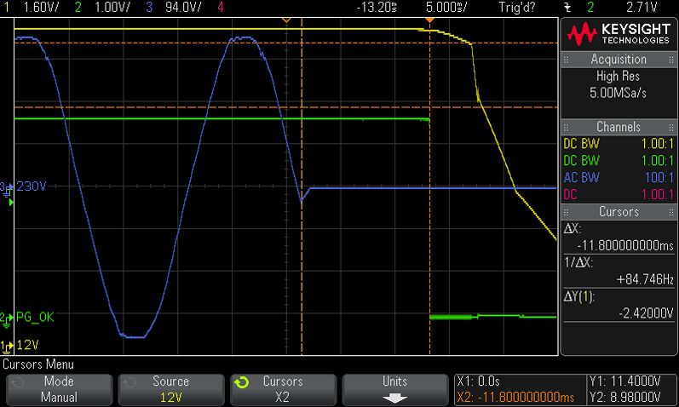The width and height of the screenshot is (679, 407).
Task: Click the pink DC 1.00:1 channel row
Action: [x=619, y=194]
